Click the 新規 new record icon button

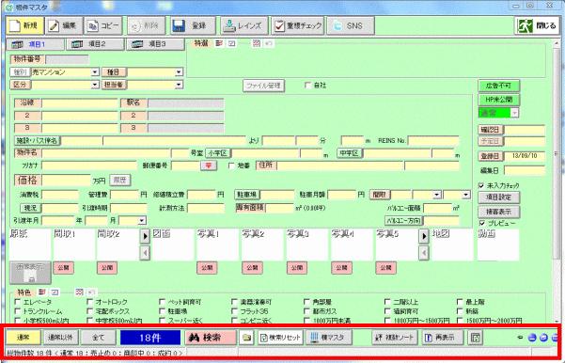pos(24,25)
